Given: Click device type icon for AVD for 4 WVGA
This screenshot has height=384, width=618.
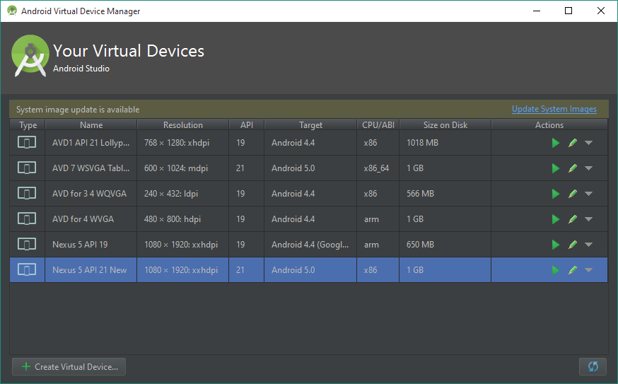Looking at the screenshot, I should pyautogui.click(x=27, y=219).
